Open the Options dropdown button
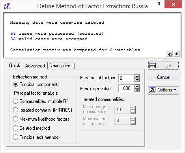The image size is (185, 153). click(163, 90)
